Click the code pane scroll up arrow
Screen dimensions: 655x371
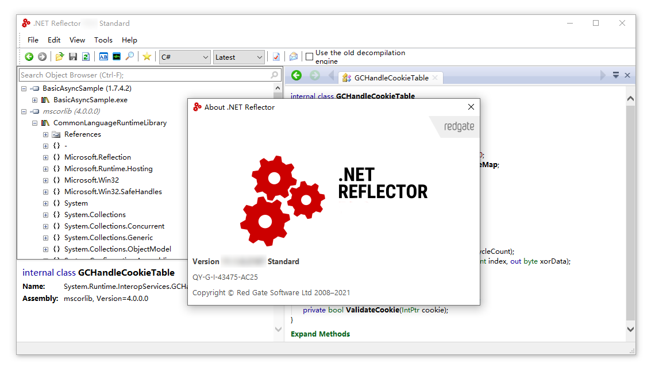[x=630, y=99]
